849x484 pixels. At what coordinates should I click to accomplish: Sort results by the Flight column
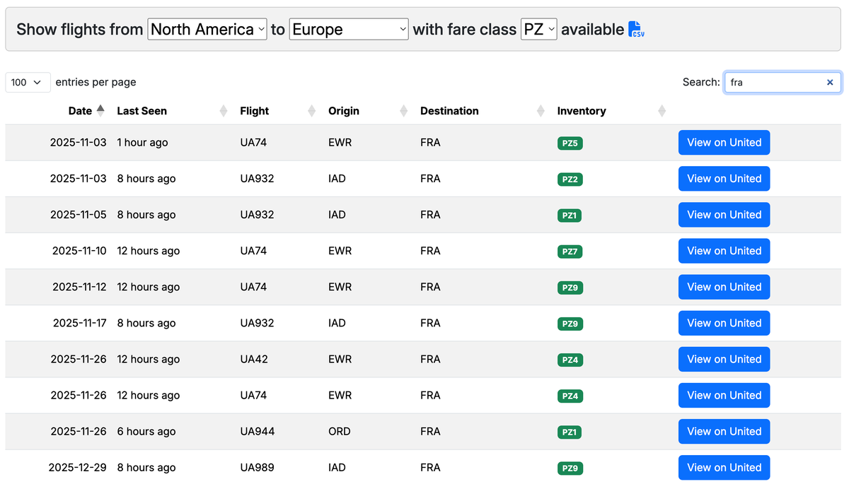pos(254,111)
